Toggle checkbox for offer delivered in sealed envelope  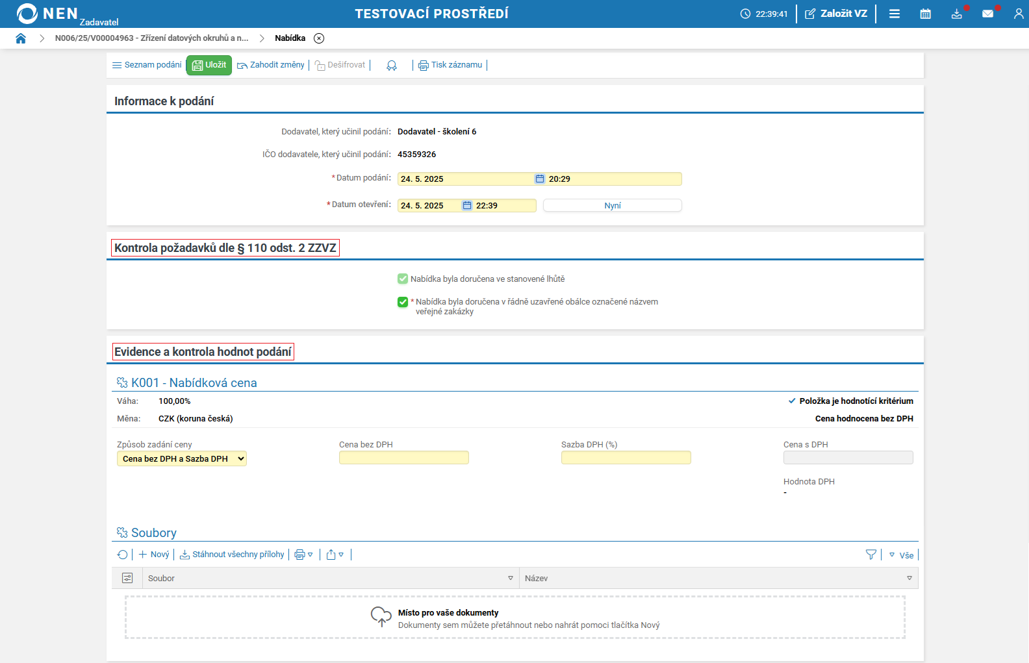(403, 302)
